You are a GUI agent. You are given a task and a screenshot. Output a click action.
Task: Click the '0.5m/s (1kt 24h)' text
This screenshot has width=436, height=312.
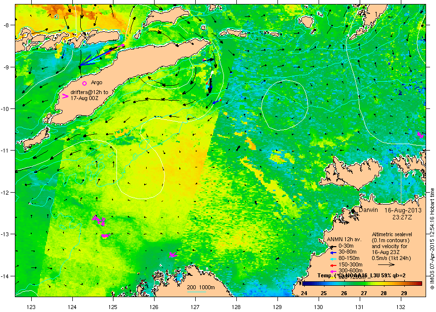coord(391,258)
